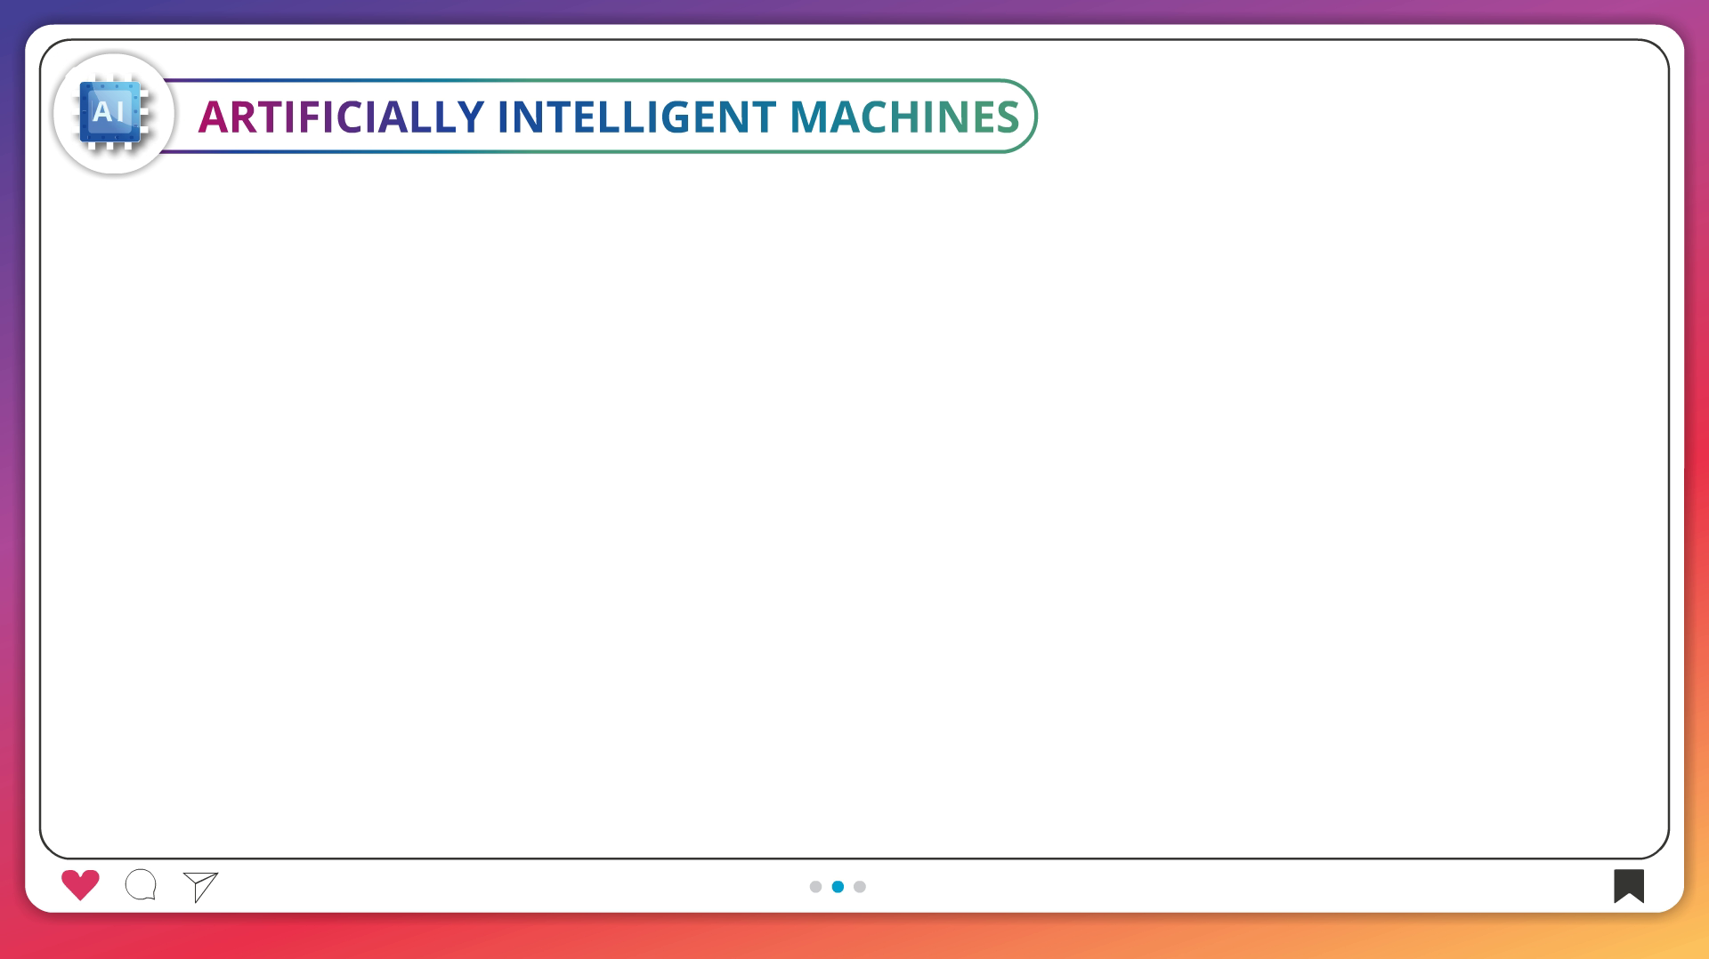Click the word MACHINES in the title

903,117
